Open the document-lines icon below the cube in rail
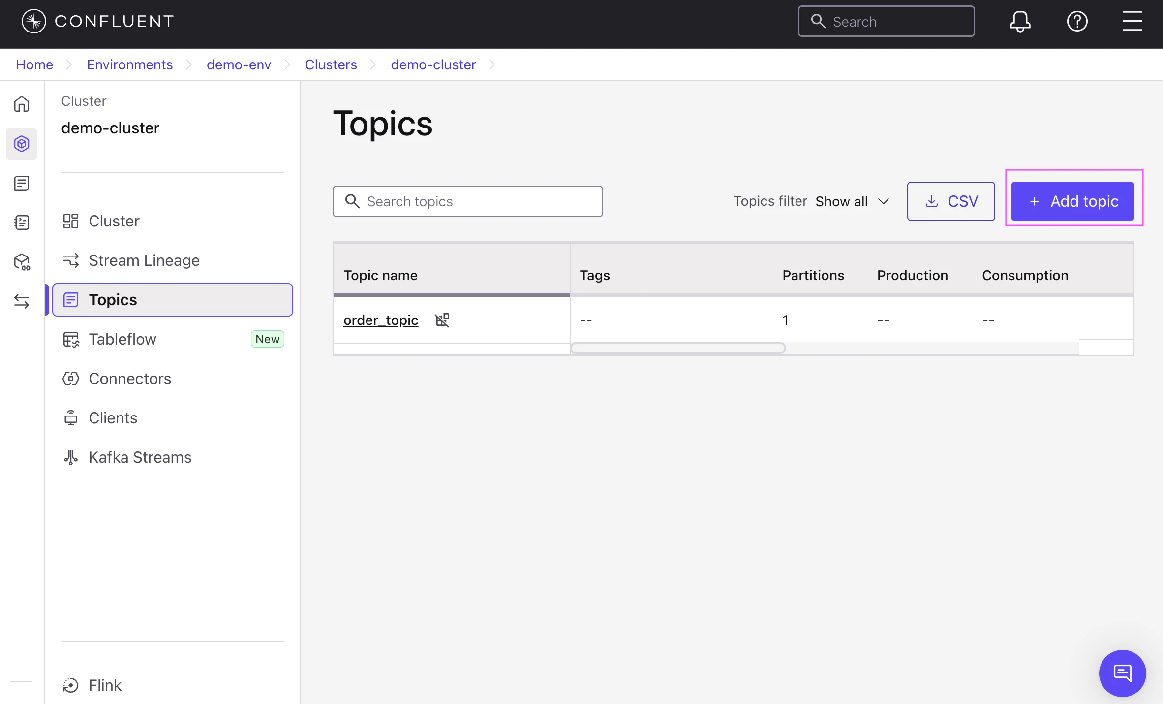Image resolution: width=1163 pixels, height=704 pixels. tap(22, 183)
